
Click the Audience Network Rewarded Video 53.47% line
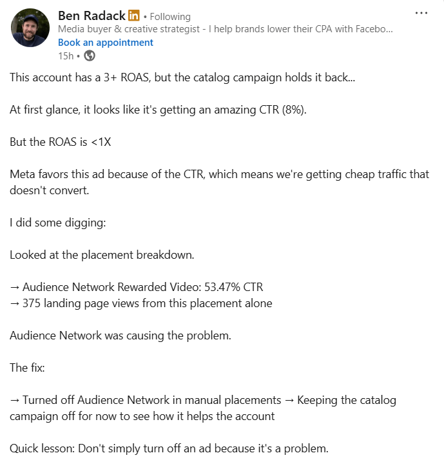[x=136, y=287]
